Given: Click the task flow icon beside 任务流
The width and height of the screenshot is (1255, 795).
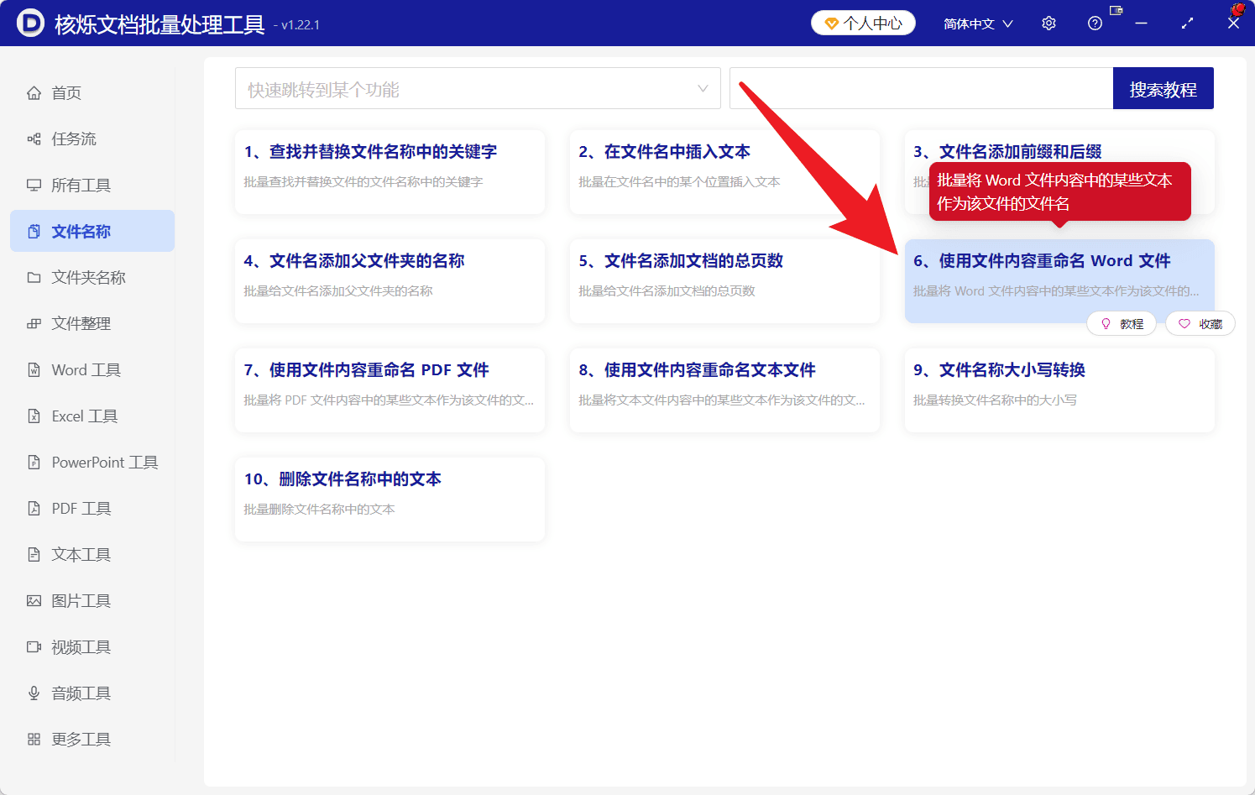Looking at the screenshot, I should [x=34, y=139].
